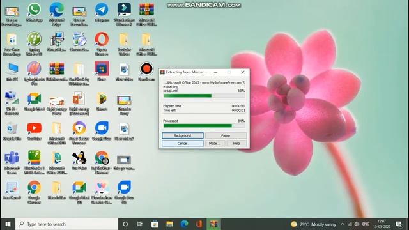This screenshot has height=230, width=409.
Task: Open the Tux Paint penguin shortcut
Action: tap(79, 161)
